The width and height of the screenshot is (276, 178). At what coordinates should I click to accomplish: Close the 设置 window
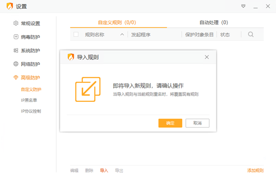coord(268,6)
